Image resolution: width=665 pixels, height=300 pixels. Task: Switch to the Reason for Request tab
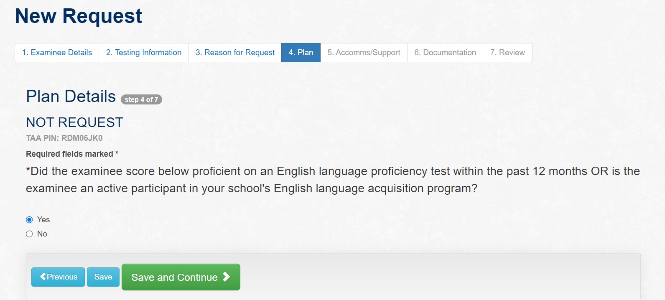tap(234, 52)
